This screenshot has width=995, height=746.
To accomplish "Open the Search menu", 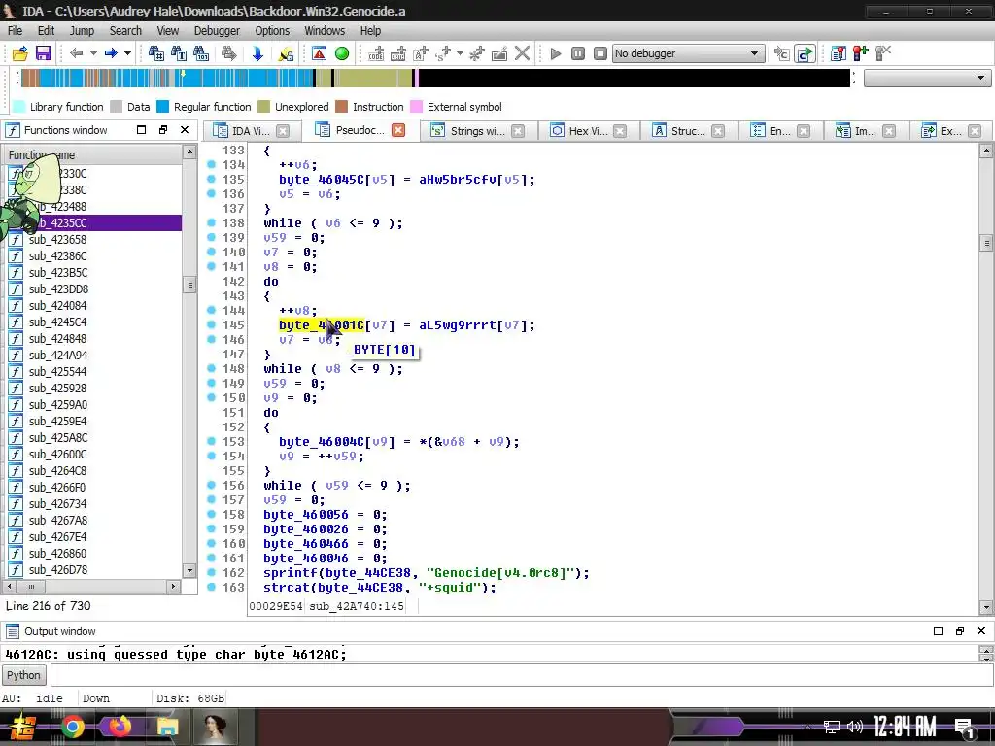I will click(x=125, y=30).
